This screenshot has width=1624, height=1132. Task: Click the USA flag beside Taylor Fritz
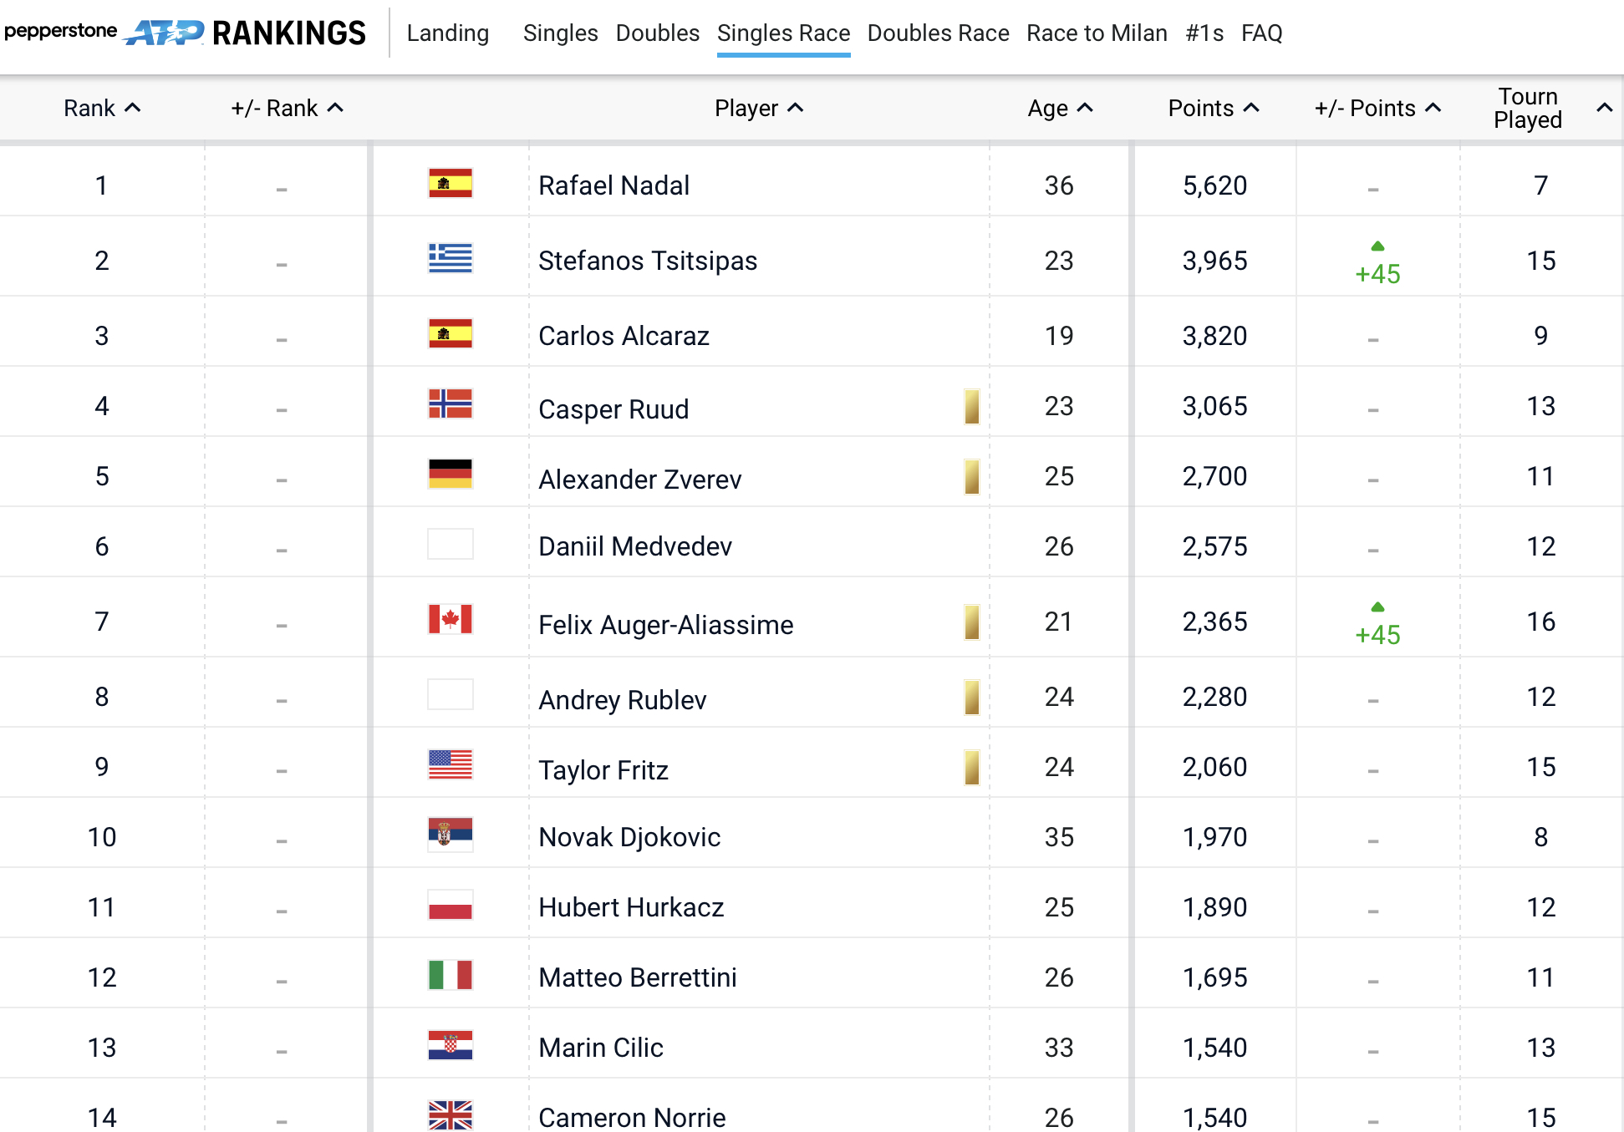(x=450, y=764)
